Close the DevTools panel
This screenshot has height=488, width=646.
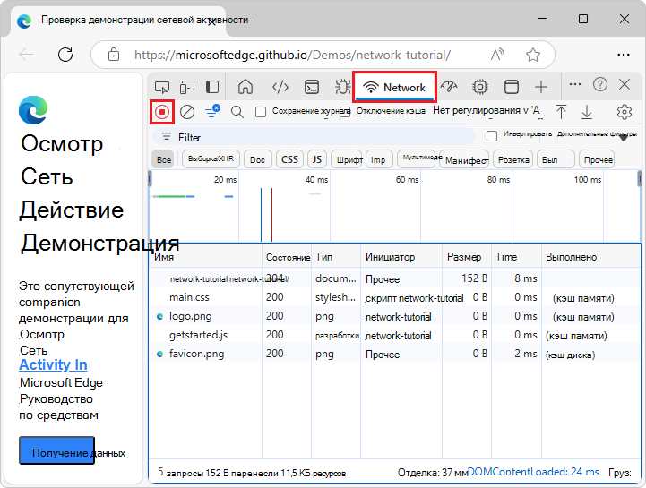624,84
